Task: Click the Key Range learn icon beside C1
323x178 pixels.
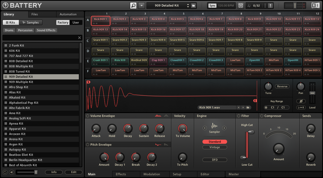Action: [266, 107]
